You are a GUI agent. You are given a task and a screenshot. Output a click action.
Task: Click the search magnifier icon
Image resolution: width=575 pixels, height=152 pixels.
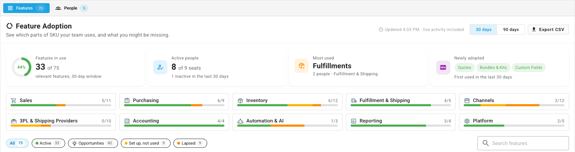click(x=486, y=143)
